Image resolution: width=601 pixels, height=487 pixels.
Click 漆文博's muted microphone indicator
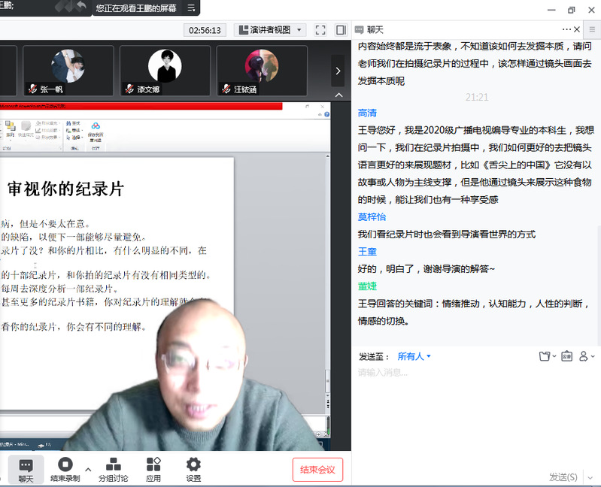pos(129,89)
